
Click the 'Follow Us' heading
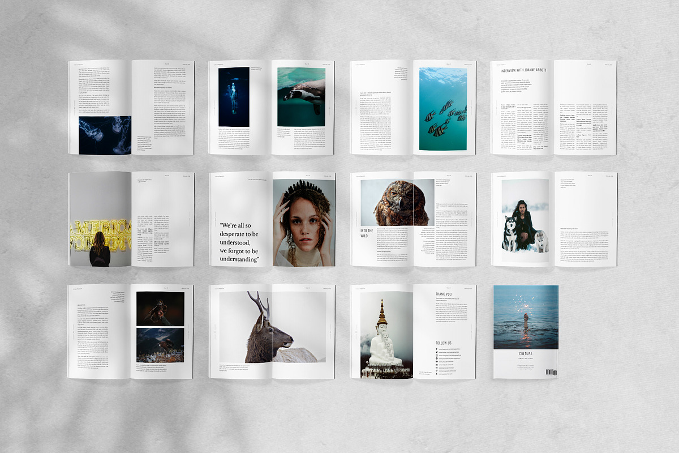click(444, 343)
